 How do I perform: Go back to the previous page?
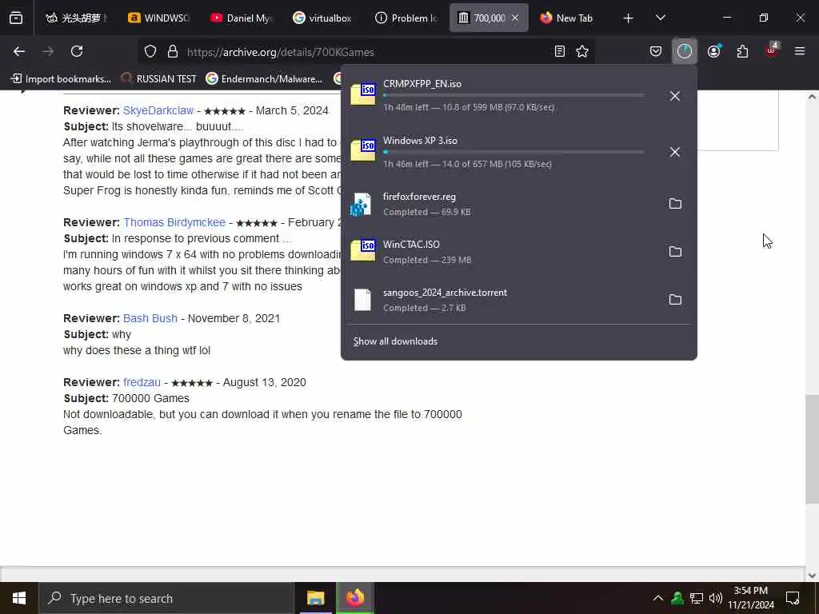click(19, 52)
